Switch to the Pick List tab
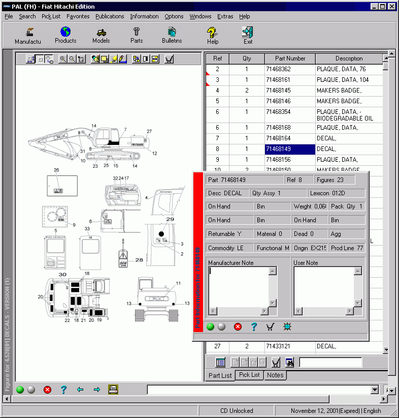The image size is (399, 418). click(249, 375)
